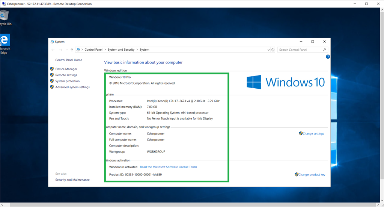
Task: Minimize the Remote Desktop Connection window
Action: [x=355, y=4]
